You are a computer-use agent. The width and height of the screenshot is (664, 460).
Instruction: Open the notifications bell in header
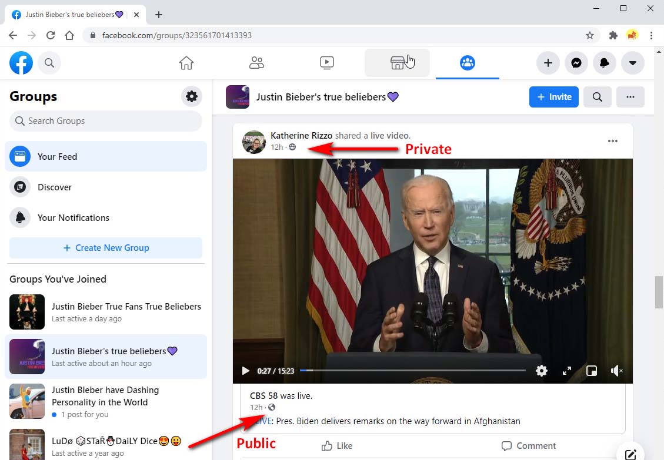pyautogui.click(x=605, y=63)
